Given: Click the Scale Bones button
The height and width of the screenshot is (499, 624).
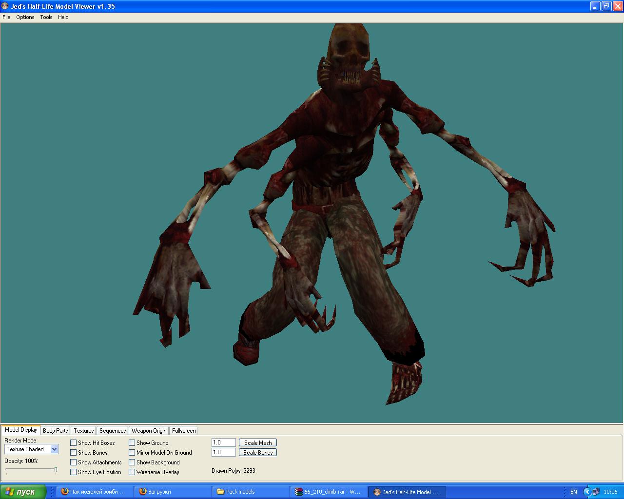Looking at the screenshot, I should pyautogui.click(x=258, y=452).
